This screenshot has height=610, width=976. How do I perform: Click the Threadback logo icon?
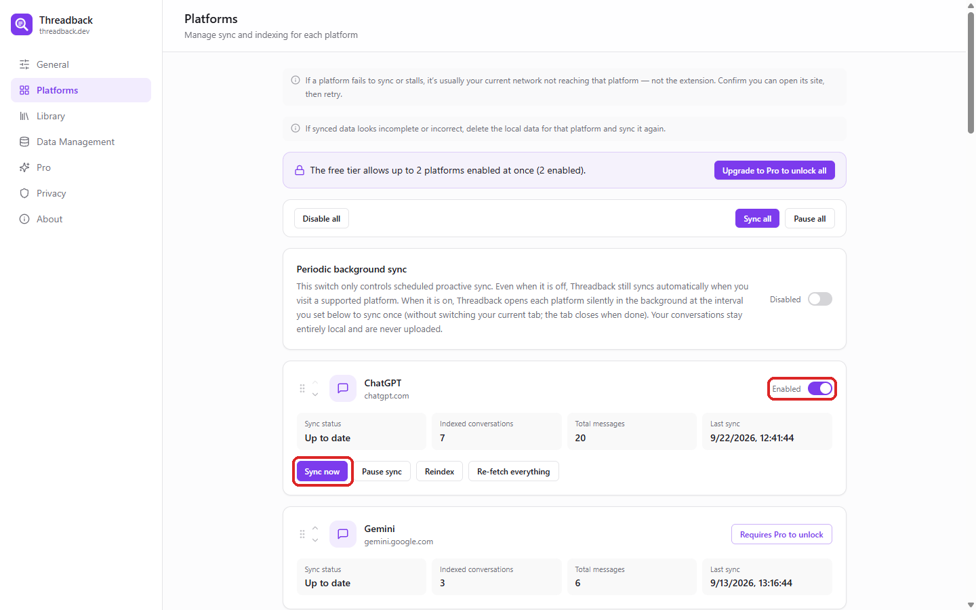click(22, 24)
